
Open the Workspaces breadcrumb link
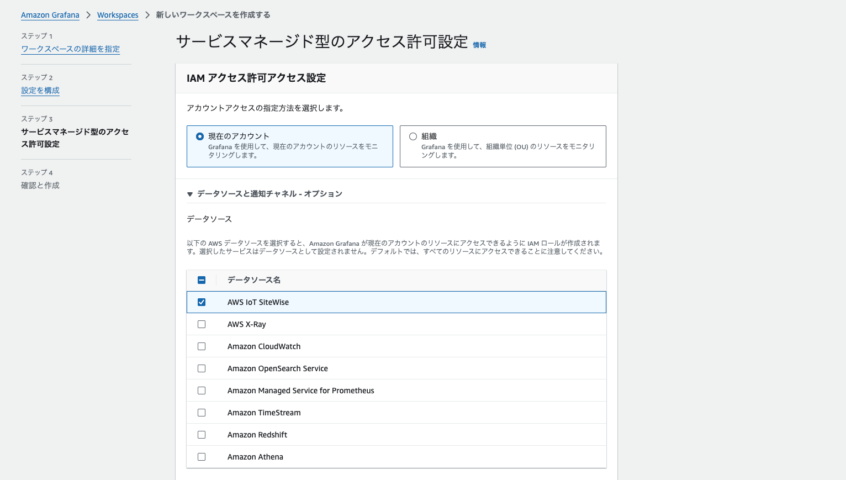[118, 15]
